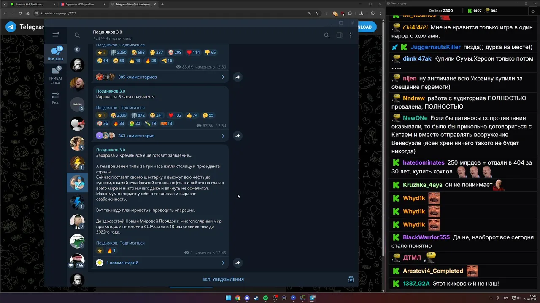540x303 pixels.
Task: Expand the 363 комментария thread
Action: 160,136
